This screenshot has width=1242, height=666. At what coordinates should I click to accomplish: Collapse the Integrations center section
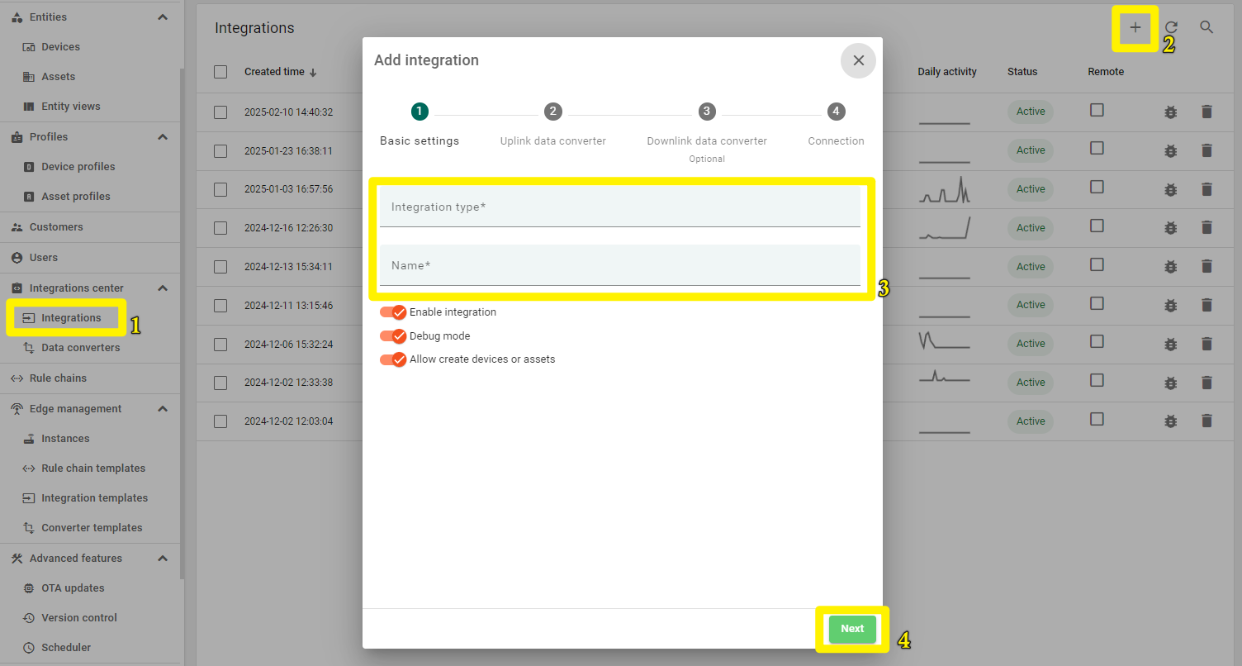pos(163,288)
